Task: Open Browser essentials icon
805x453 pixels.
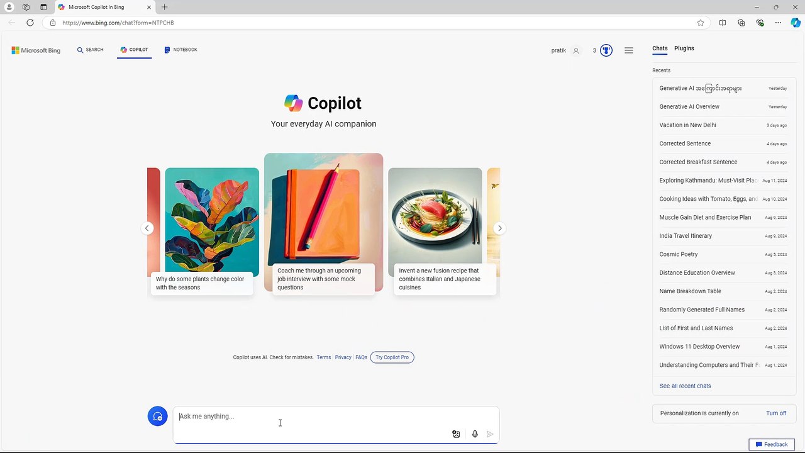Action: tap(760, 23)
